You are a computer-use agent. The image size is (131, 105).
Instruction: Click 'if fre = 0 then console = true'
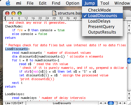[x=38, y=30]
